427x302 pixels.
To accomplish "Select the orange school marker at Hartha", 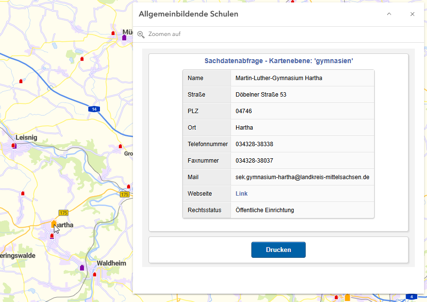I will (53, 224).
